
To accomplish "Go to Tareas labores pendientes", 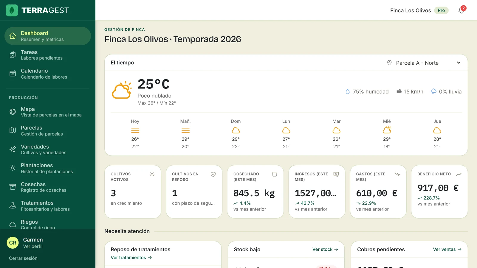I will tap(48, 55).
